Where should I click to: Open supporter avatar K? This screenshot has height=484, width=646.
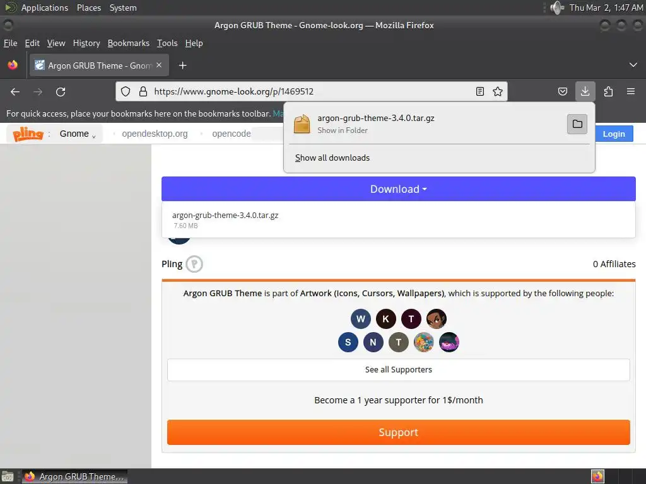click(x=385, y=319)
